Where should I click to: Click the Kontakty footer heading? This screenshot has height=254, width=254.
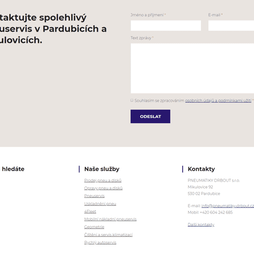201,169
